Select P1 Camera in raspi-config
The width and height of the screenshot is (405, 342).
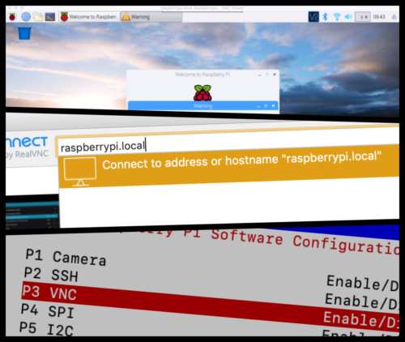click(x=66, y=258)
